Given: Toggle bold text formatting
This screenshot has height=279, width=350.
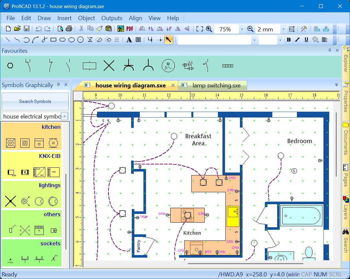Looking at the screenshot, I should point(289,40).
